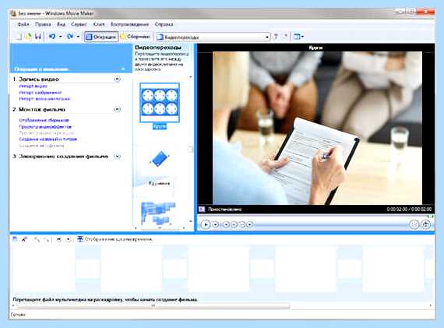The image size is (444, 328).
Task: Click the Redo arrow icon
Action: point(70,37)
